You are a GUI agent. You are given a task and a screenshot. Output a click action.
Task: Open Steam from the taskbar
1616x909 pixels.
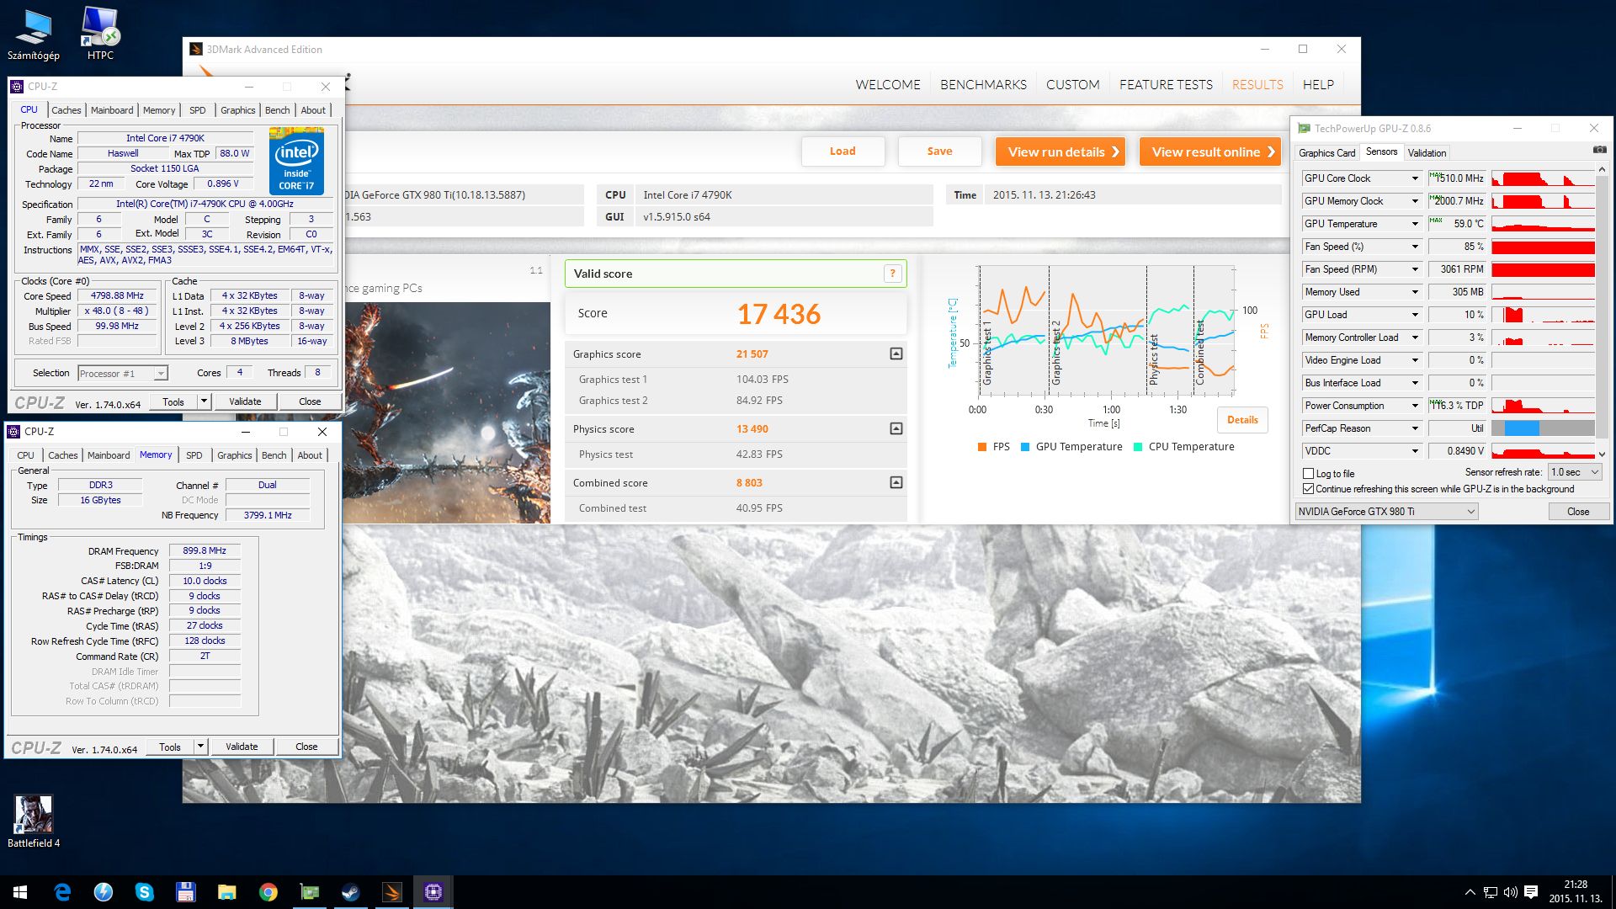(x=350, y=892)
